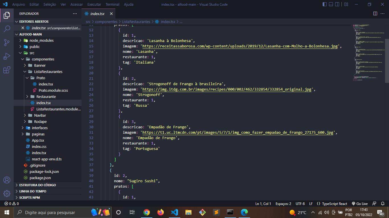Collapse the src folder
Image resolution: width=389 pixels, height=218 pixels.
(32, 53)
